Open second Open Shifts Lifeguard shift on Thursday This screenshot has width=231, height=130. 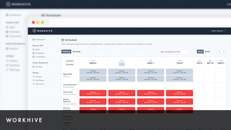coord(179,79)
